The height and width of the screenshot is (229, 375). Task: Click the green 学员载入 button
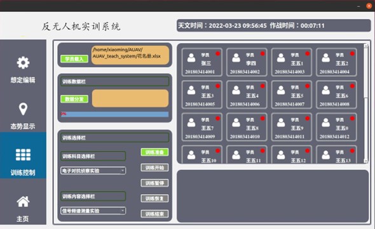click(x=74, y=59)
